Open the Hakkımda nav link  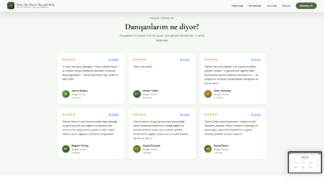click(x=237, y=6)
